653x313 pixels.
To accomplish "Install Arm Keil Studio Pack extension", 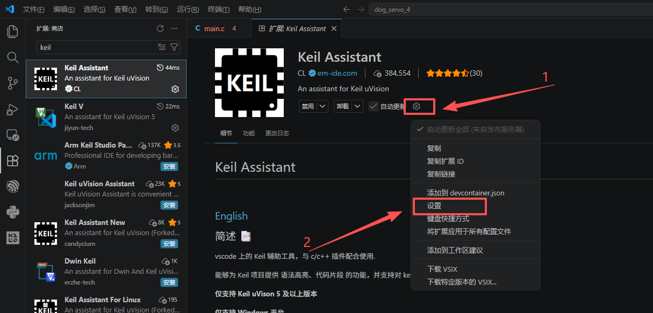I will (x=169, y=166).
